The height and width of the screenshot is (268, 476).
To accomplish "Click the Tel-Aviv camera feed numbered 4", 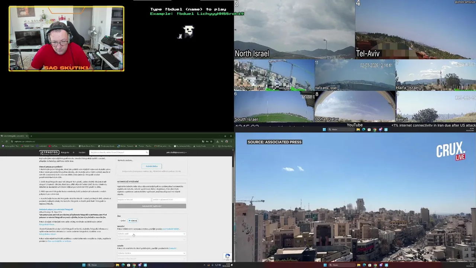I will 415,30.
